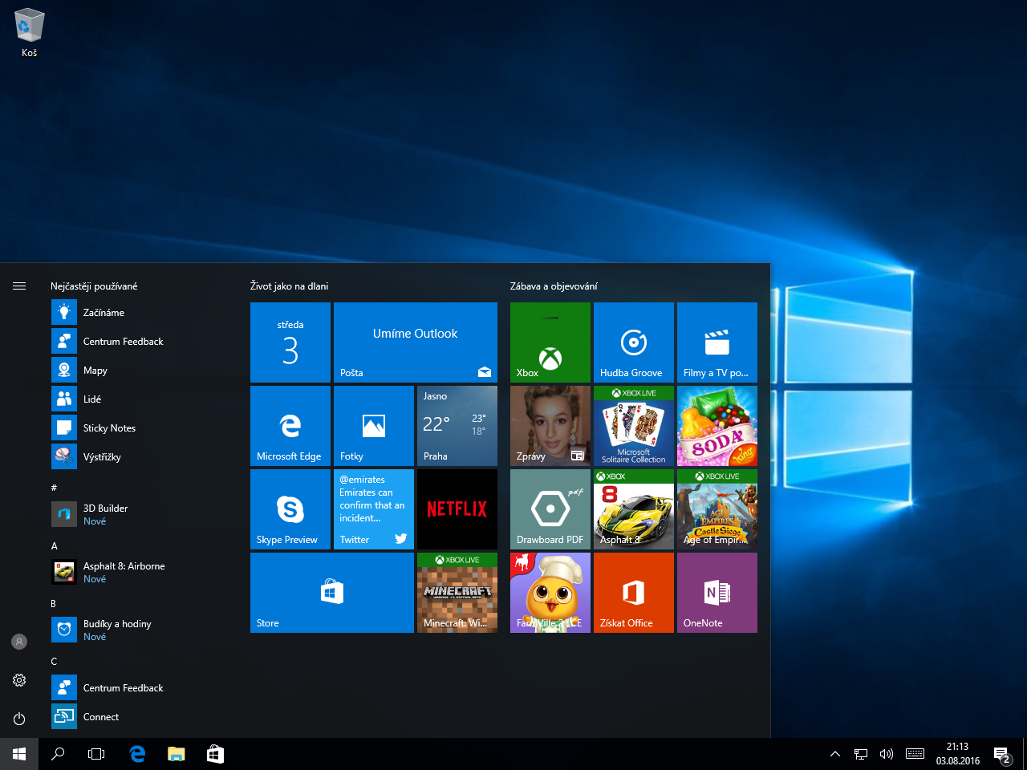
Task: Click the letter C section header
Action: click(54, 662)
